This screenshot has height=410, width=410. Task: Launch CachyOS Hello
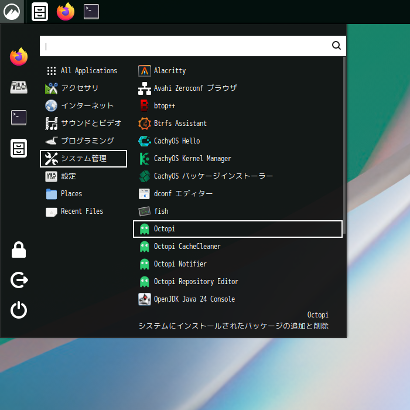(x=238, y=141)
